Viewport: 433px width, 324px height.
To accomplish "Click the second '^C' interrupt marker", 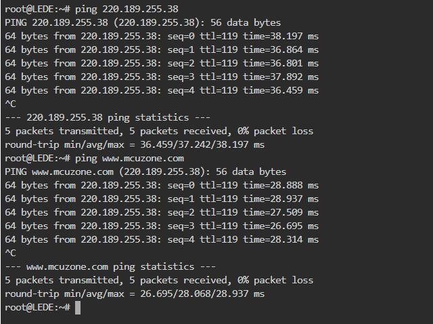I will click(x=10, y=253).
